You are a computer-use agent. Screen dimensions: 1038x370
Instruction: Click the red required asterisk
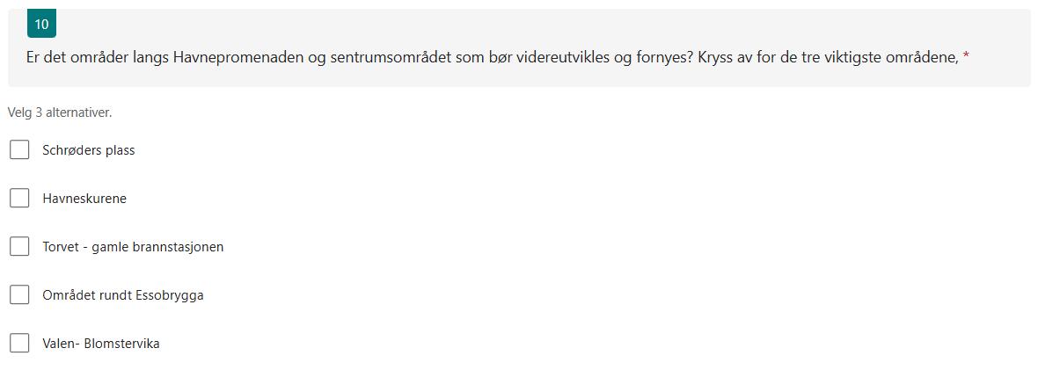[966, 58]
